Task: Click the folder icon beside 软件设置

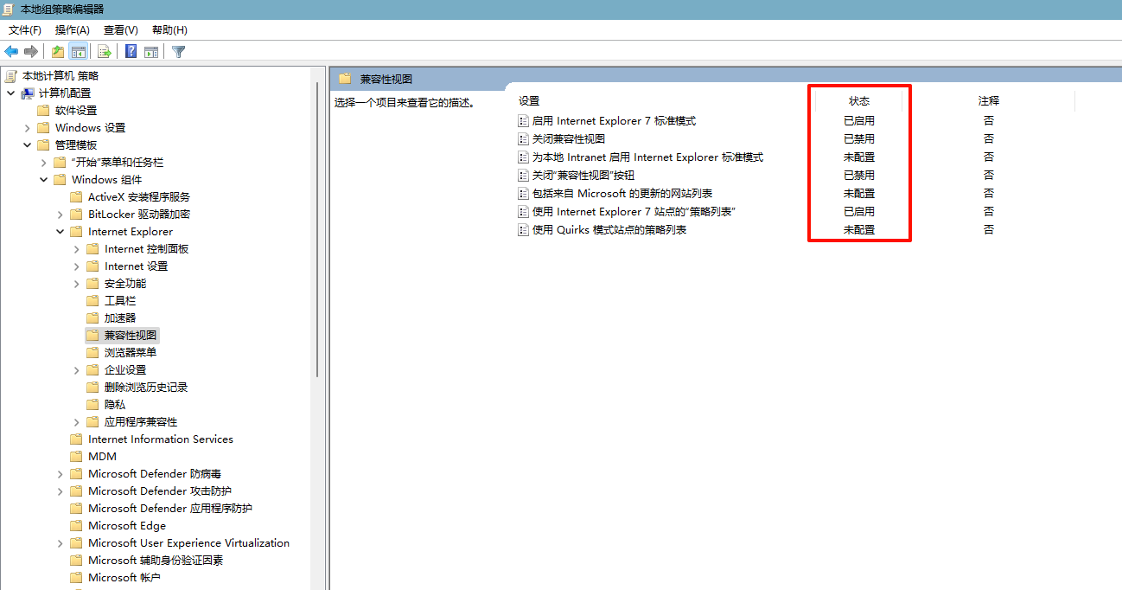Action: pyautogui.click(x=43, y=110)
